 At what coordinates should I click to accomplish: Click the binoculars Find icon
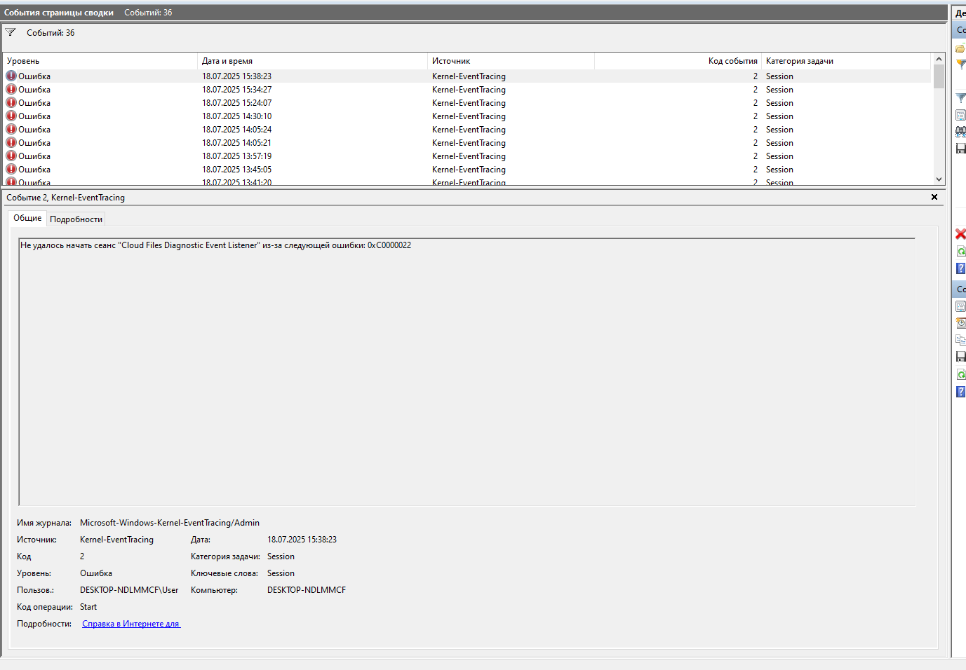pyautogui.click(x=960, y=132)
